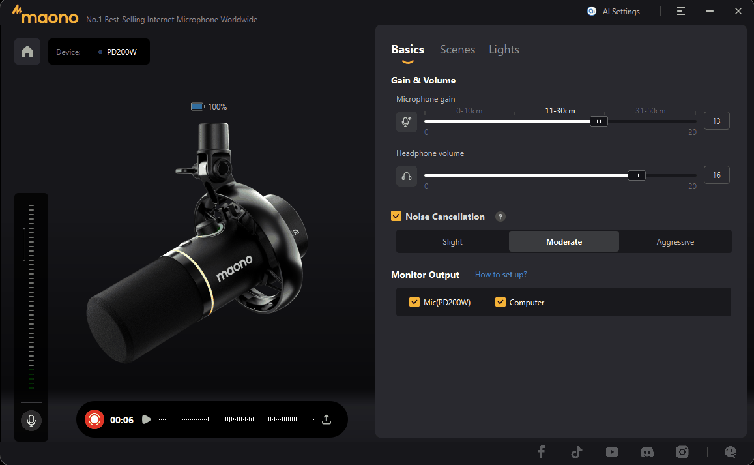Click the microphone gain icon
This screenshot has height=465, width=754.
[x=407, y=122]
